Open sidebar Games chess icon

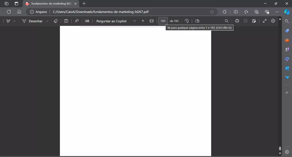[287, 49]
